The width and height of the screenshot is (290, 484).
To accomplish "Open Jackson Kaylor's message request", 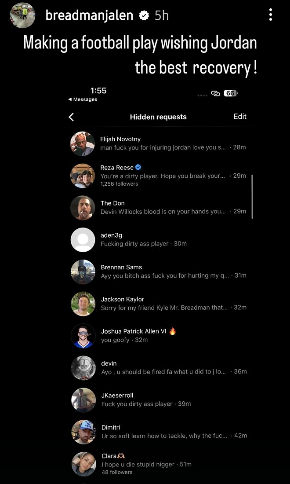I will pos(159,304).
